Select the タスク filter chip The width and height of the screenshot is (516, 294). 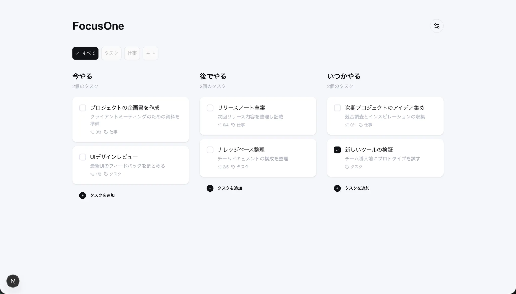pos(111,53)
